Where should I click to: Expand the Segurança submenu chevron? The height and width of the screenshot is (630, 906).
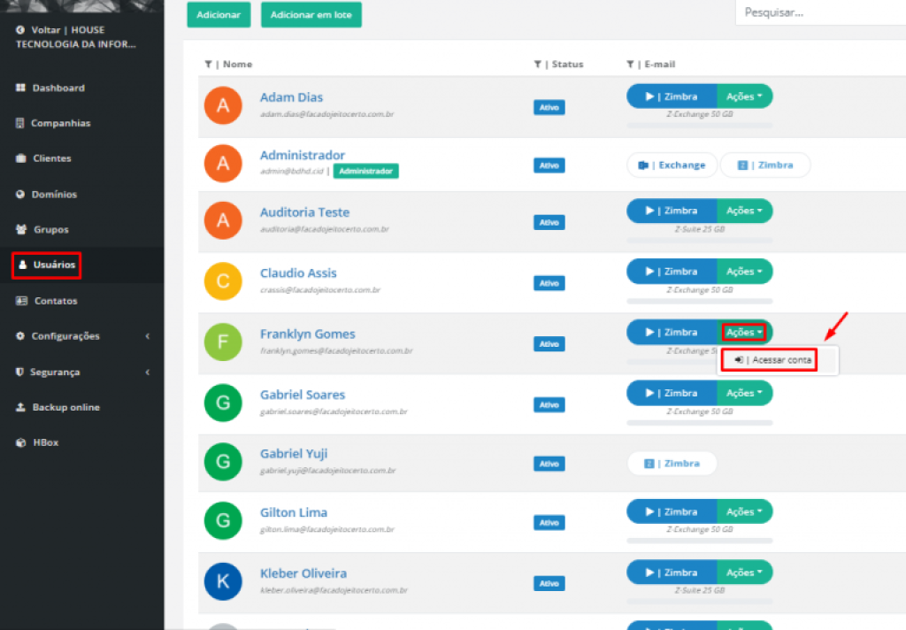coord(148,372)
